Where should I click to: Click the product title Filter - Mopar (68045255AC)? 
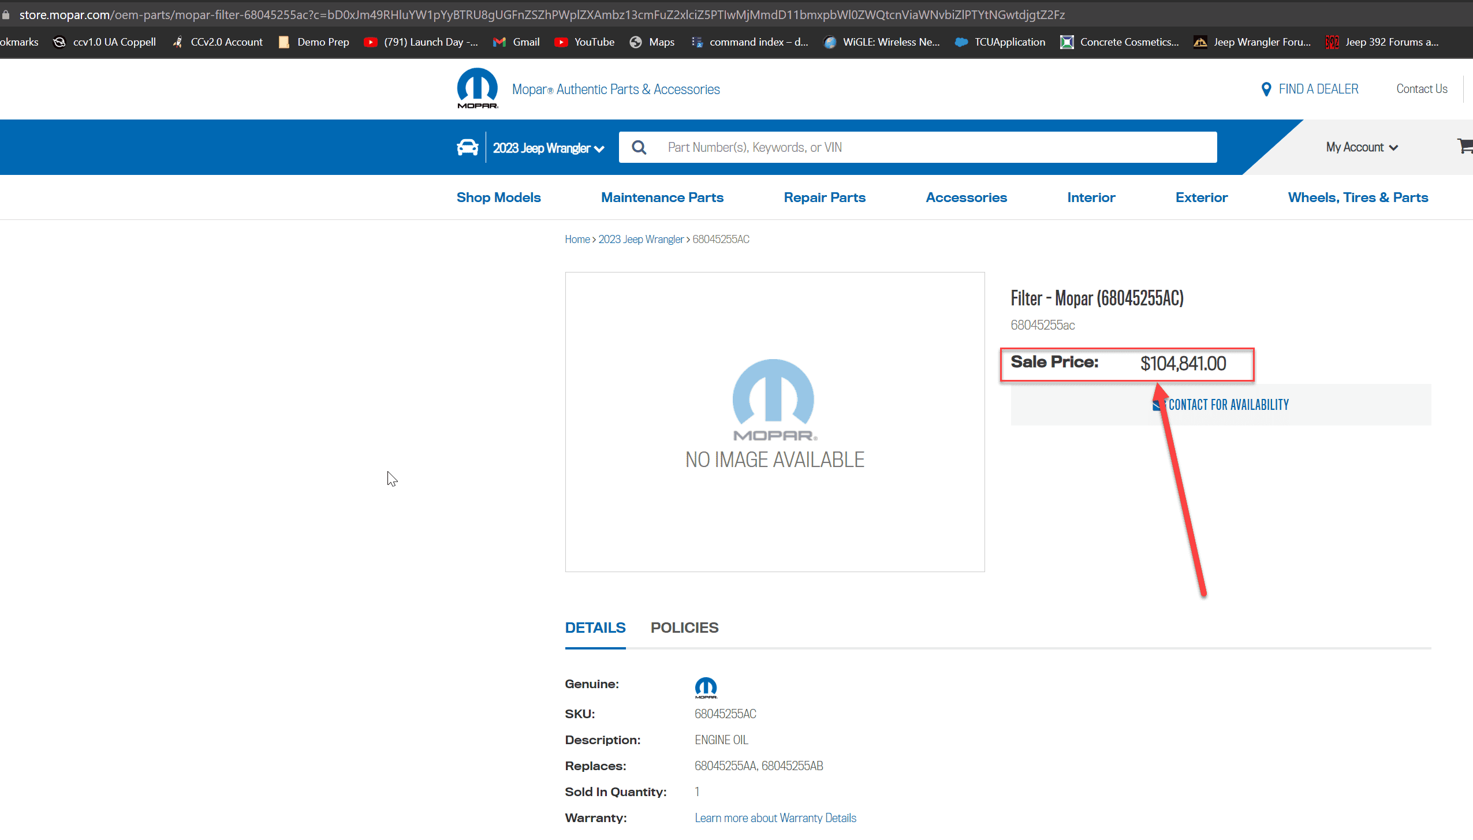pyautogui.click(x=1097, y=298)
